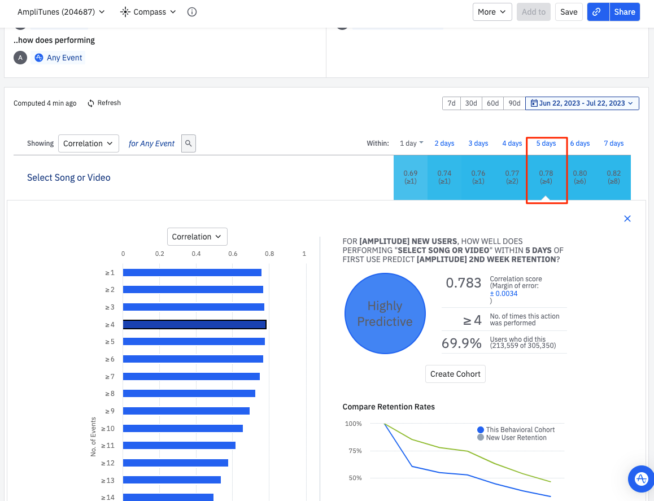
Task: Switch to the 7 days column
Action: point(613,143)
